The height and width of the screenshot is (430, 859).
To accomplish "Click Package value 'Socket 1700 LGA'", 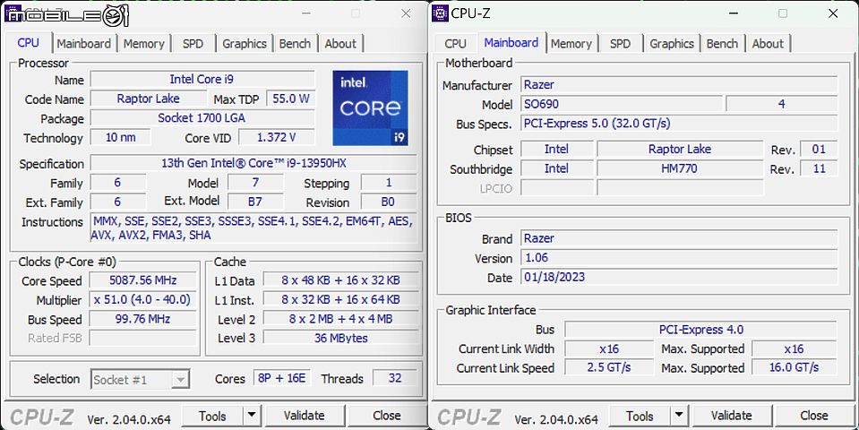I will pos(202,118).
